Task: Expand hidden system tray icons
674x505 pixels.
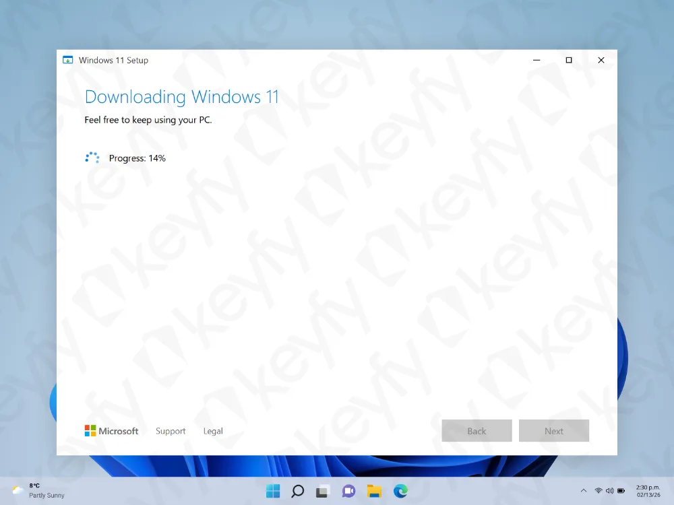Action: (583, 490)
